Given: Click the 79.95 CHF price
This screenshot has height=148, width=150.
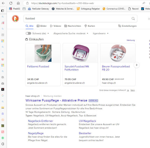Looking at the screenshot, I should [x=70, y=79].
